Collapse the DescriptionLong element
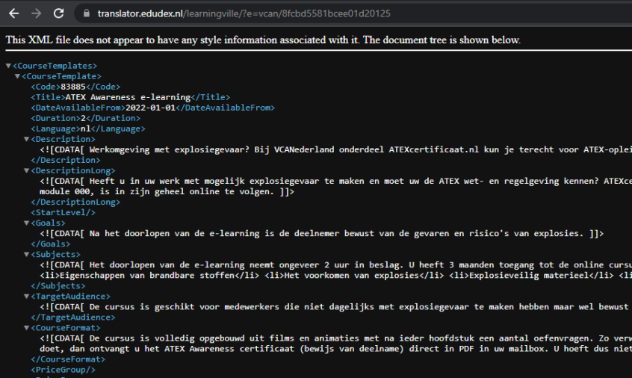Viewport: 632px width, 378px height. pyautogui.click(x=27, y=170)
